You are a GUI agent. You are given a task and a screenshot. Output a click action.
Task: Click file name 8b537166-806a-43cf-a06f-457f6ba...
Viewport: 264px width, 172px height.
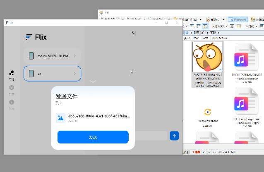point(99,116)
